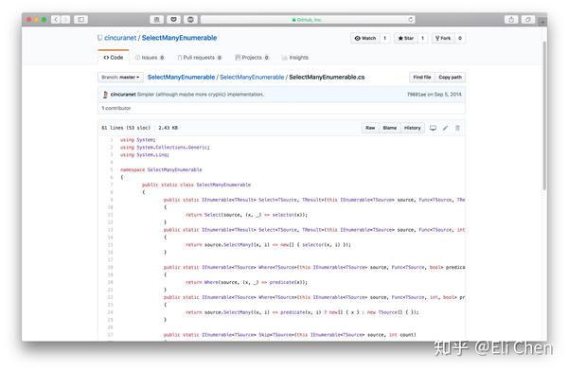View the stargazers count
This screenshot has width=568, height=371.
(422, 38)
